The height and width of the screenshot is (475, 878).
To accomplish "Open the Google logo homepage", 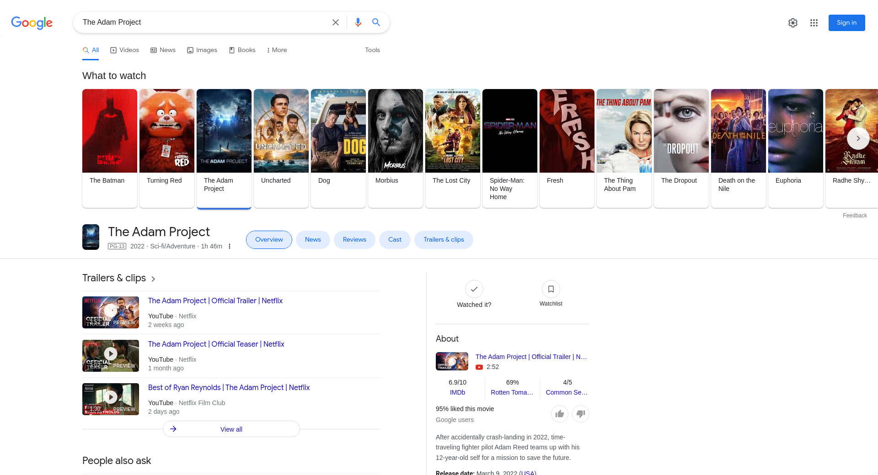I will tap(32, 22).
